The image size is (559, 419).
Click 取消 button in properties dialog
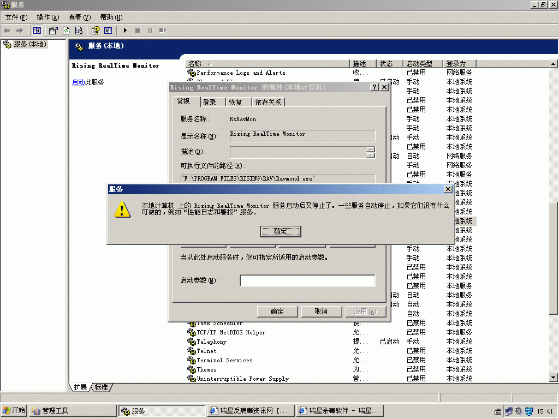321,312
